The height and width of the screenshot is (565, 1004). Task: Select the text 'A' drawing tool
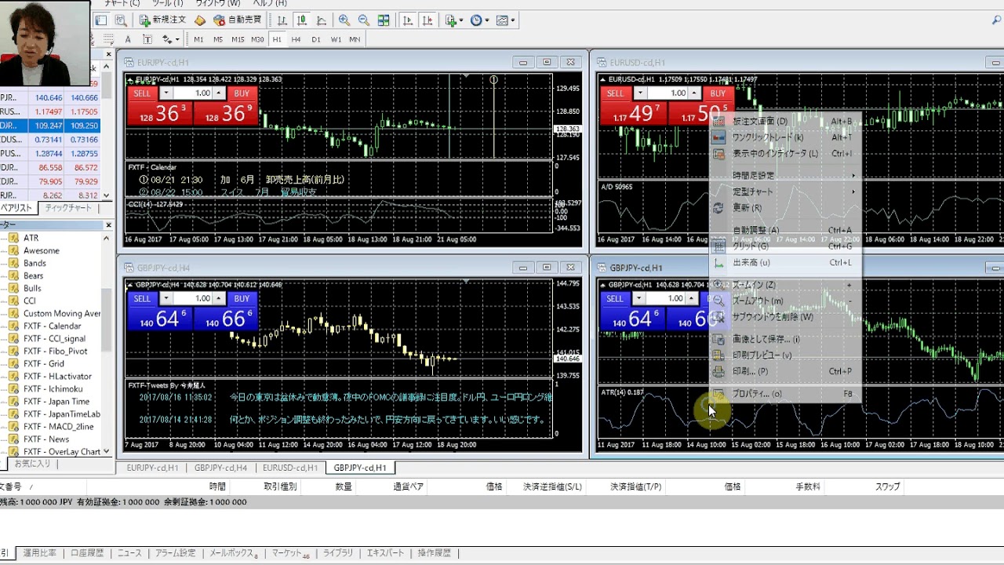tap(128, 39)
